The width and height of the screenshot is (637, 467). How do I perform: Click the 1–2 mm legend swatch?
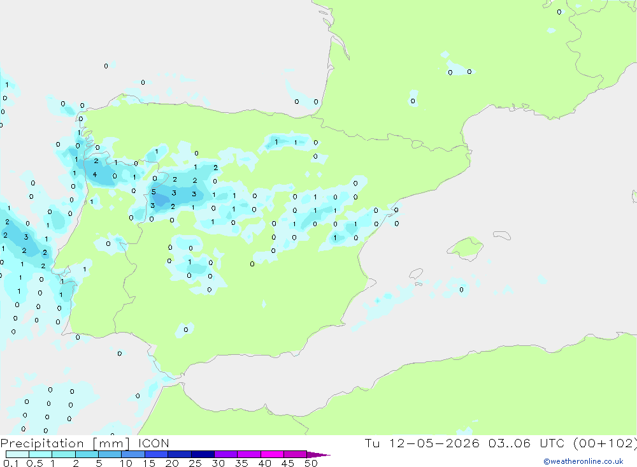click(x=64, y=454)
